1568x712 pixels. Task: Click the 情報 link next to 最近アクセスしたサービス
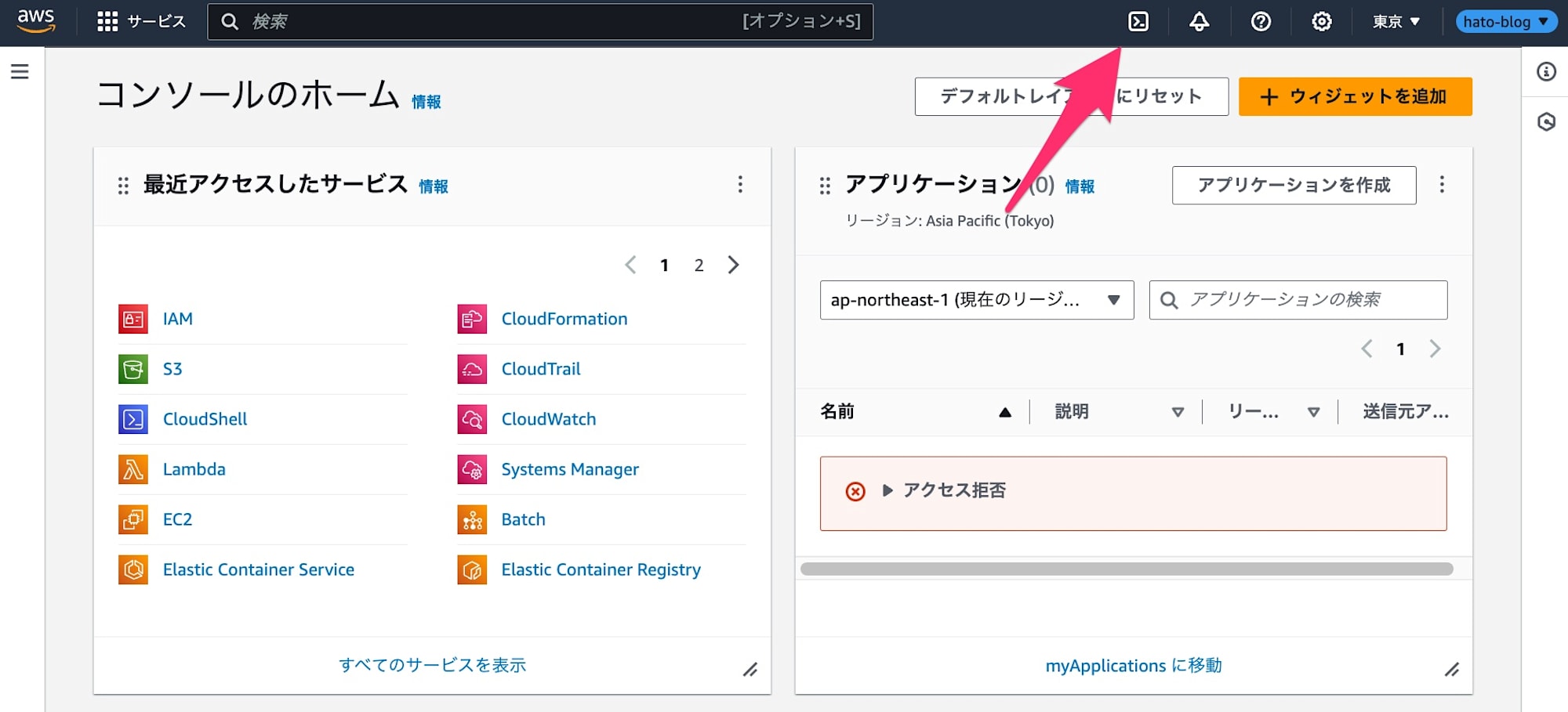(433, 186)
